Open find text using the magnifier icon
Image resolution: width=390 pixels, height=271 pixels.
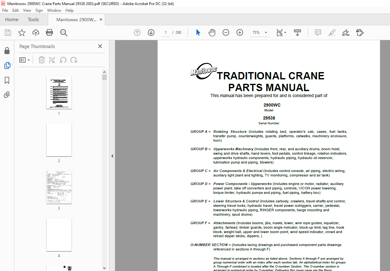[x=64, y=33]
